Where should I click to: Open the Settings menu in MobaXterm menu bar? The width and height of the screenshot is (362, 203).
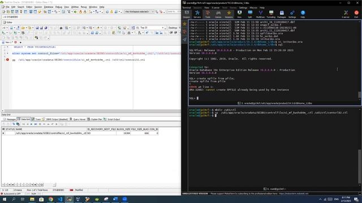(243, 7)
